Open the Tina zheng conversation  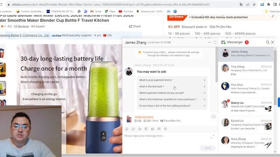(246, 70)
